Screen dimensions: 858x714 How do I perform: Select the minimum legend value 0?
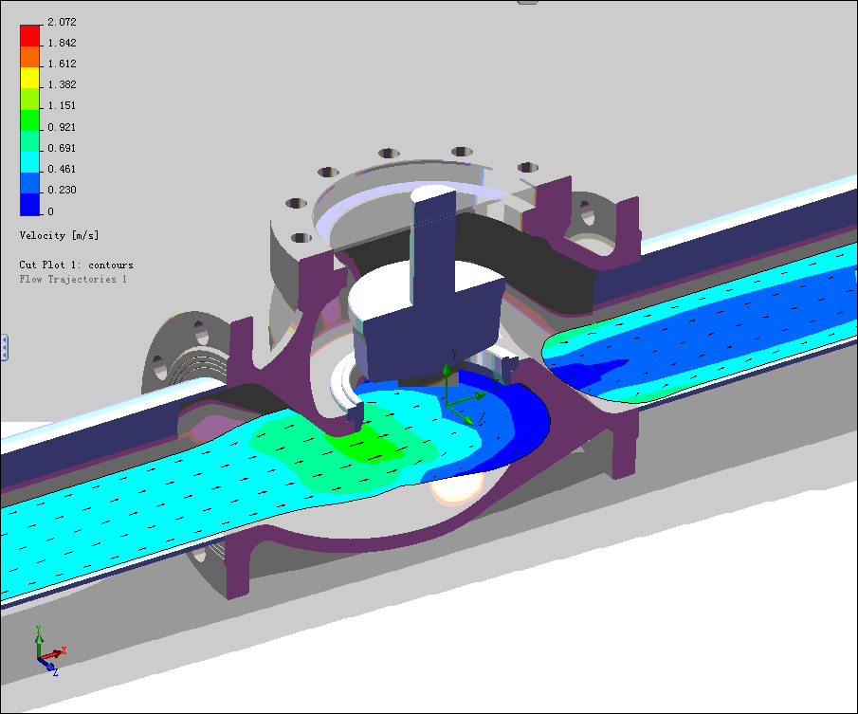point(51,211)
